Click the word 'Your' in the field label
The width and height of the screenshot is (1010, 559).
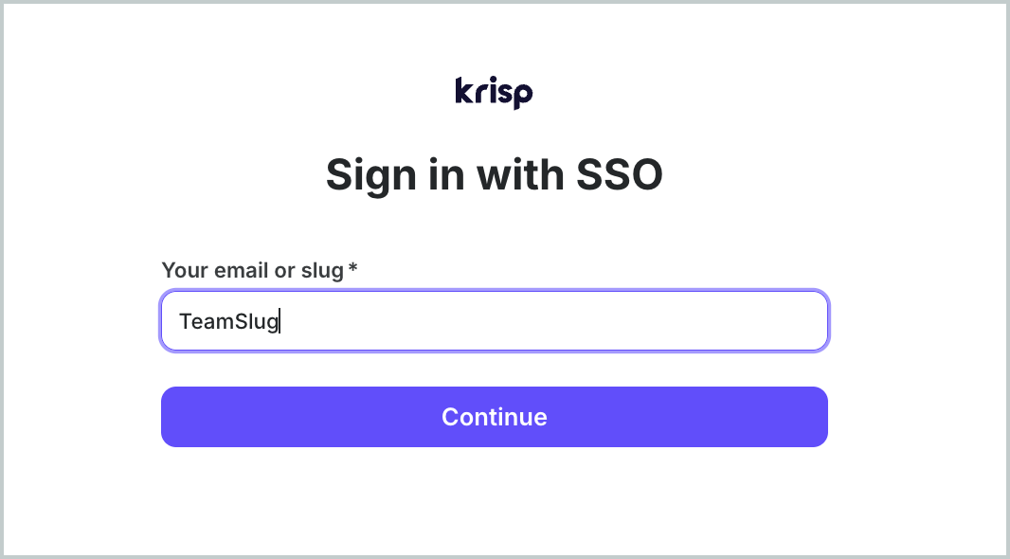pos(185,270)
